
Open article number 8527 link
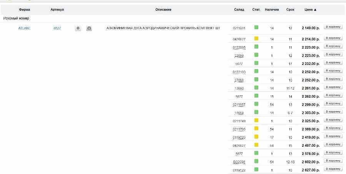(x=57, y=28)
